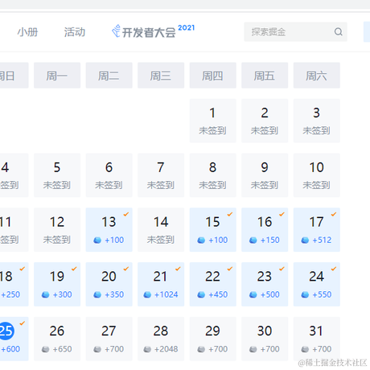Viewport: 370px width, 370px height.
Task: Open the 小册 nav tab
Action: (27, 32)
